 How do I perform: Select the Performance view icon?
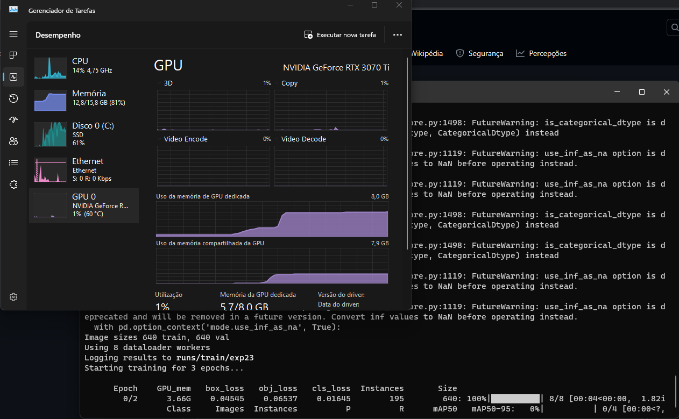pos(13,76)
